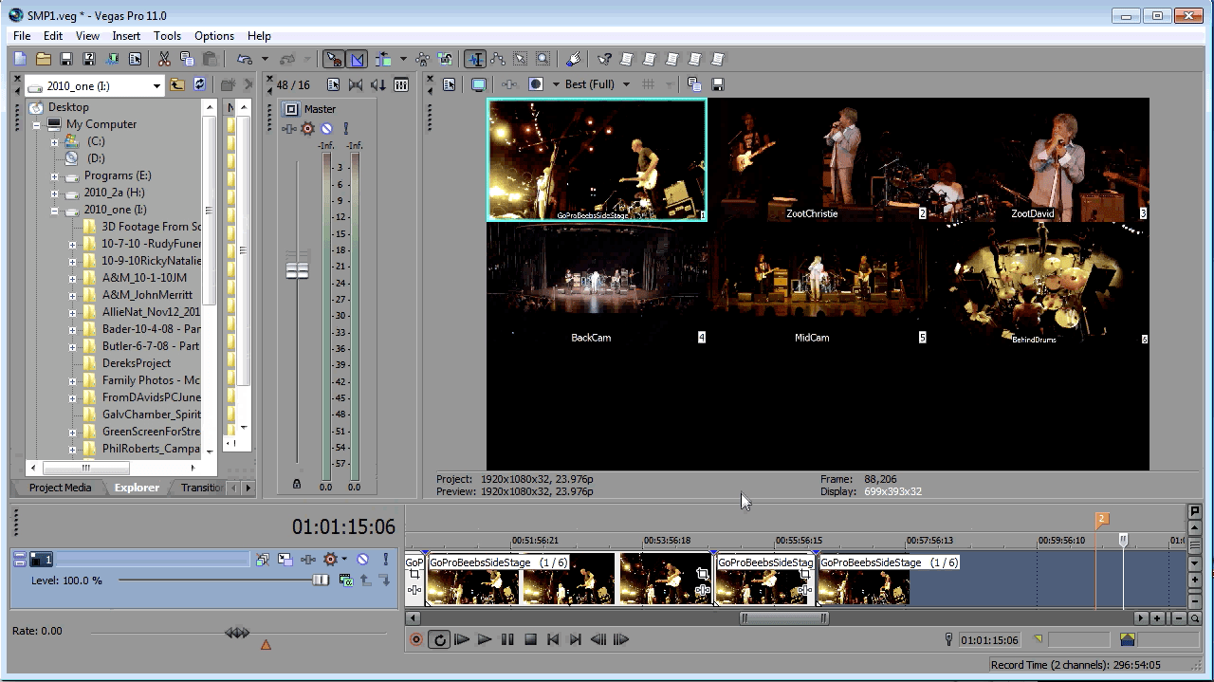Open the Insert menu
Viewport: 1214px width, 682px height.
(x=126, y=36)
